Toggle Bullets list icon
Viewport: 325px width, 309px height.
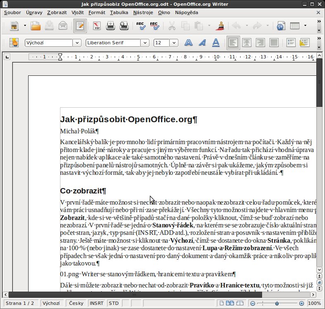tap(305, 43)
